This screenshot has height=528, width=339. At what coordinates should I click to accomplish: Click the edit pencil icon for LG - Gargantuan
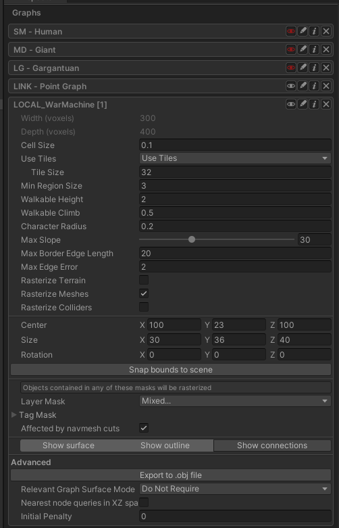click(303, 68)
